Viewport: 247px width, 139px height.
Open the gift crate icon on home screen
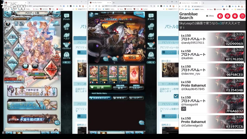(25, 66)
